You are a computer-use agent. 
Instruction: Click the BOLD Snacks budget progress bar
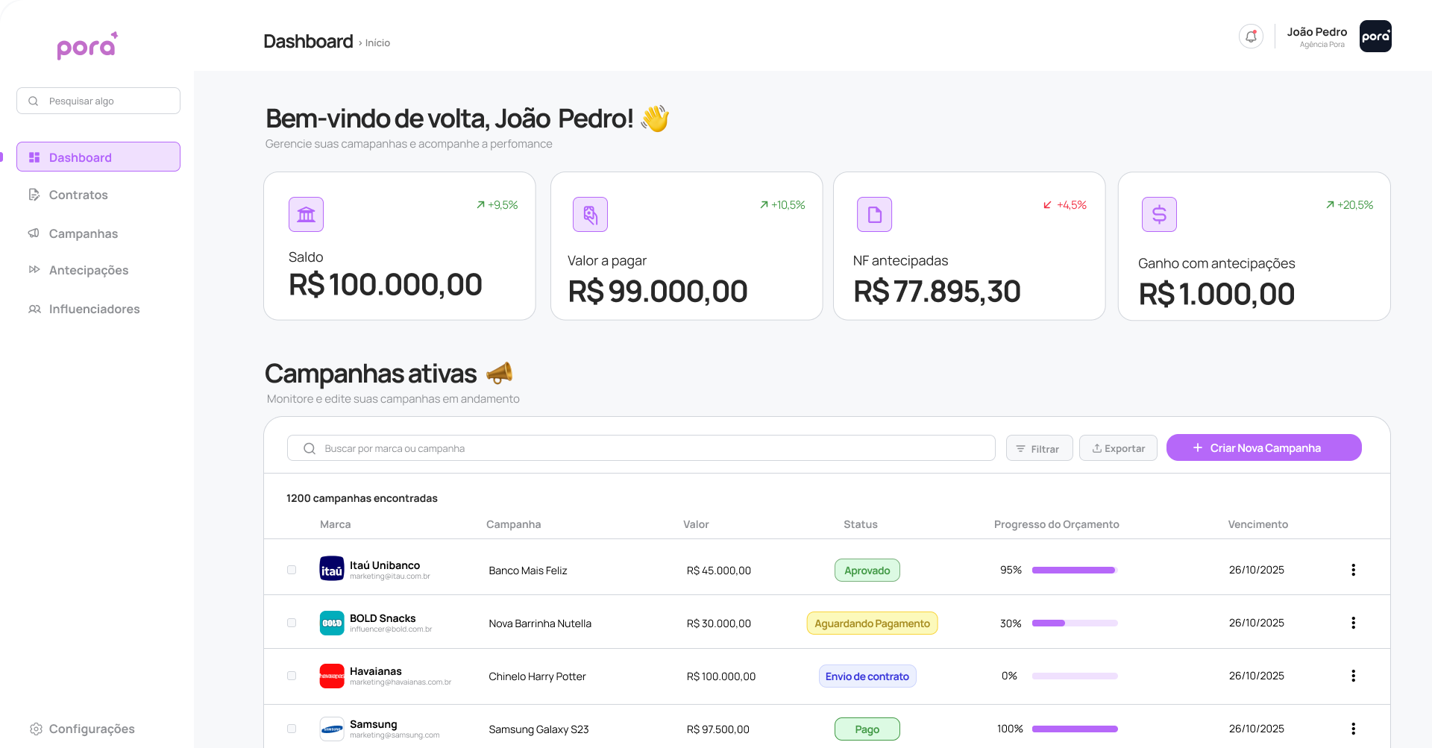pyautogui.click(x=1074, y=623)
